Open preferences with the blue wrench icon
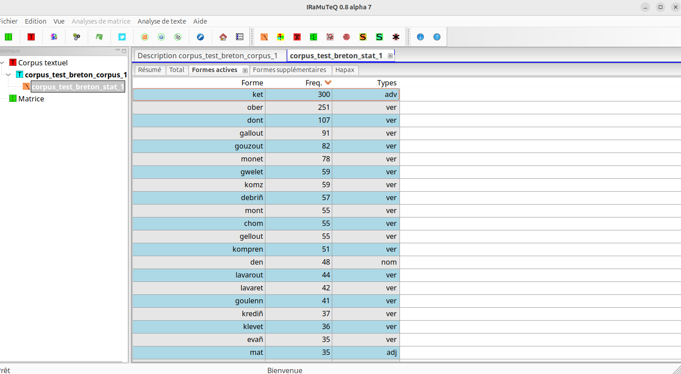681x374 pixels. coord(200,37)
